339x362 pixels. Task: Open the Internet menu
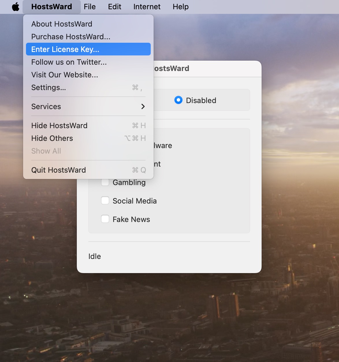[x=147, y=7]
